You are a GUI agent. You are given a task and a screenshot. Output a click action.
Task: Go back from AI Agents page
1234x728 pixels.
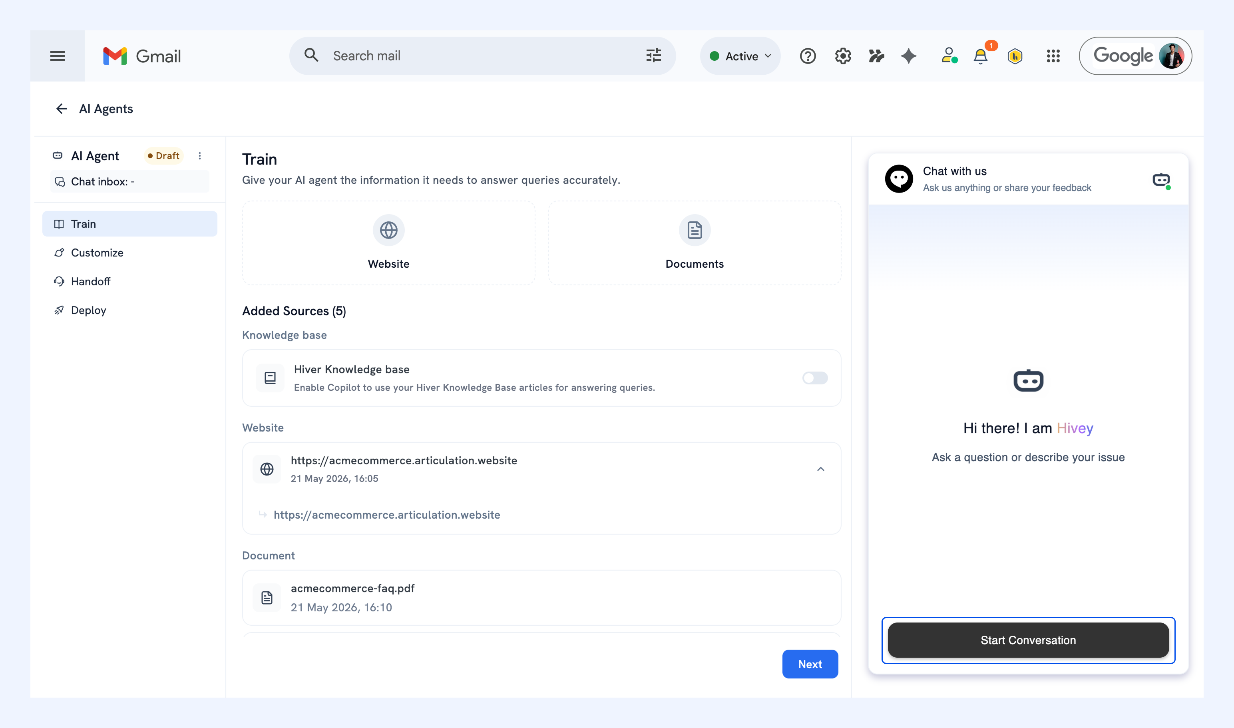point(61,108)
